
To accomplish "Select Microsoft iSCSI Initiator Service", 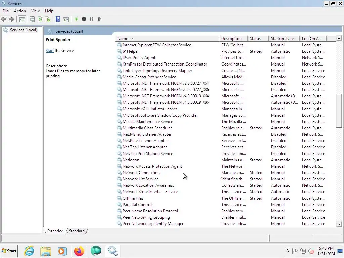I will click(x=150, y=109).
